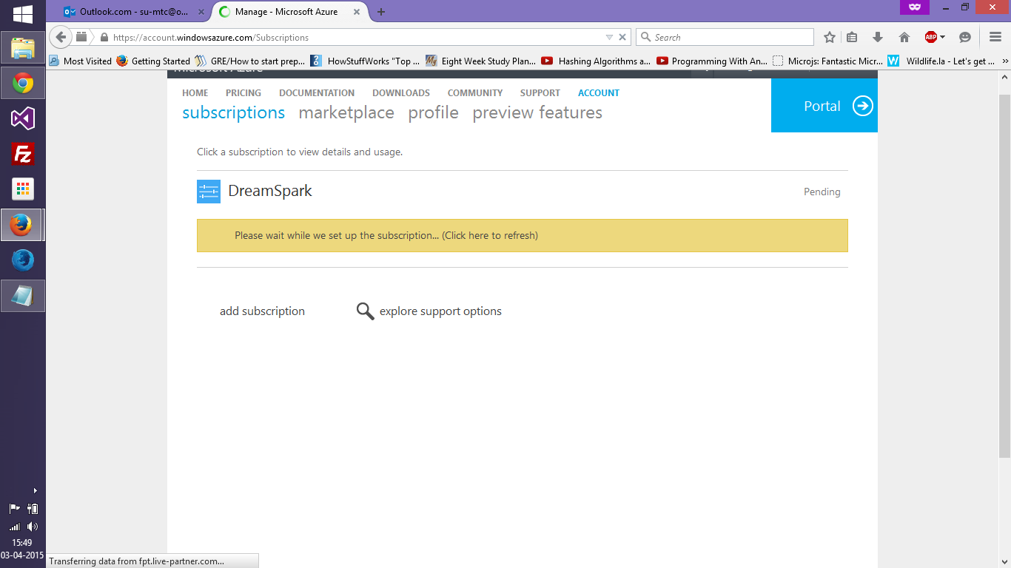Open the Wildlife.la bookmark
This screenshot has width=1011, height=568.
pyautogui.click(x=941, y=61)
